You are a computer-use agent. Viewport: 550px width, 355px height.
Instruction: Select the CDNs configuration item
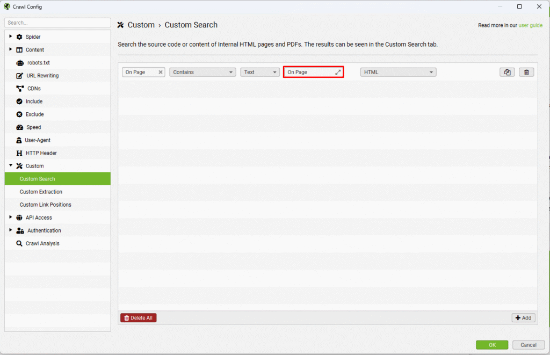(34, 89)
